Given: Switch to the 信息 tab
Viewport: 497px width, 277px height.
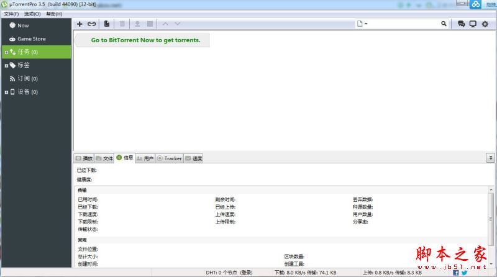Looking at the screenshot, I should pos(125,158).
